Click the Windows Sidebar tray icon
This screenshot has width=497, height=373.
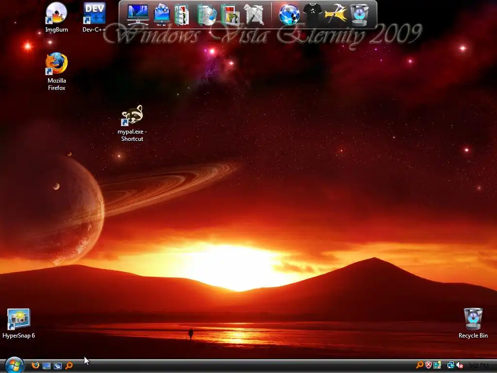click(x=437, y=365)
